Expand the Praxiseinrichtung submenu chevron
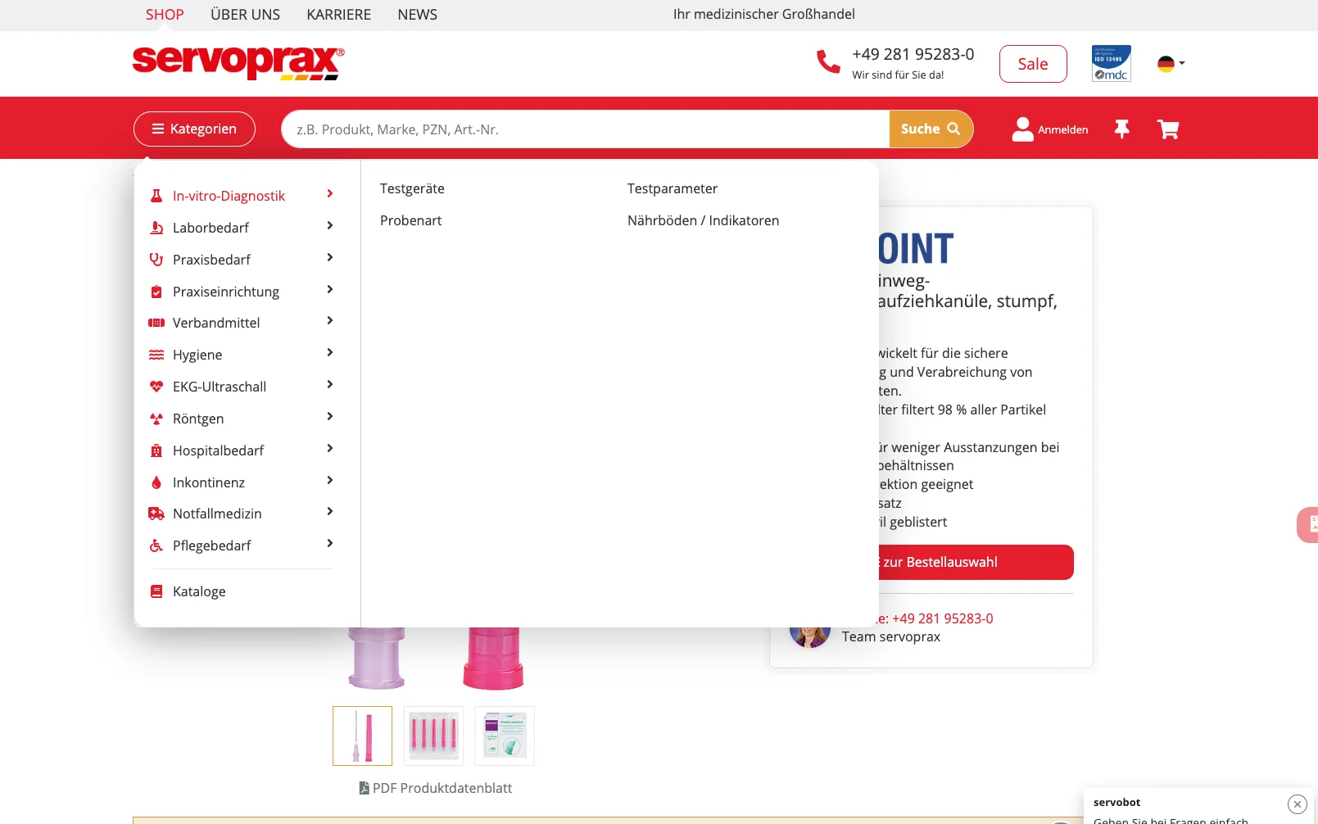 tap(330, 290)
